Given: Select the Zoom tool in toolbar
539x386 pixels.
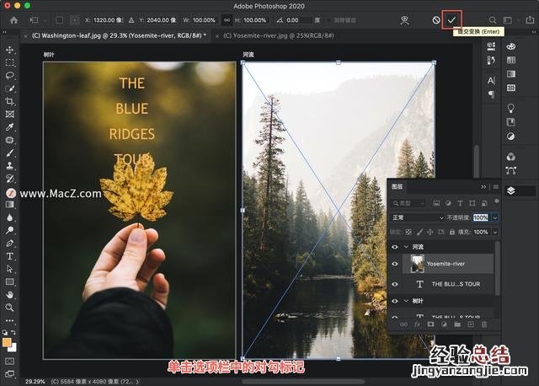Looking at the screenshot, I should coord(9,308).
